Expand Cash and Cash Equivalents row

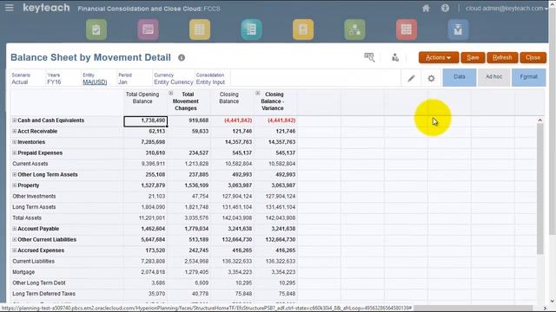pyautogui.click(x=14, y=120)
